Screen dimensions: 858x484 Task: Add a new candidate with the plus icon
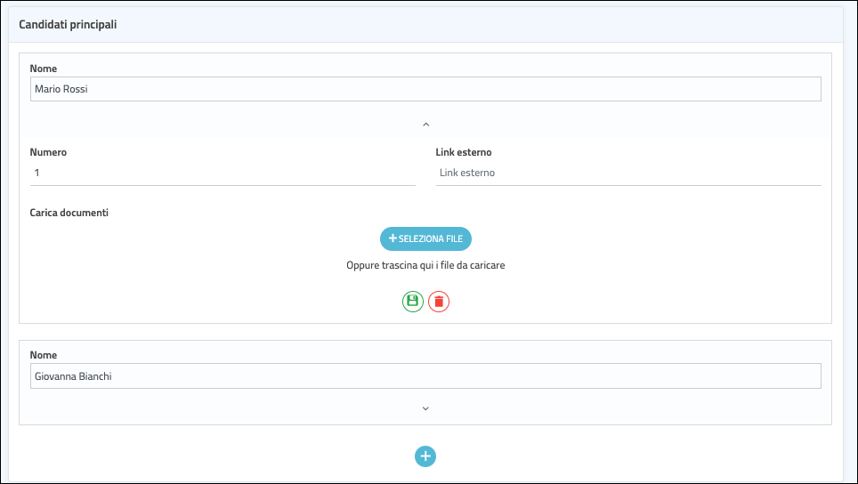pos(425,456)
